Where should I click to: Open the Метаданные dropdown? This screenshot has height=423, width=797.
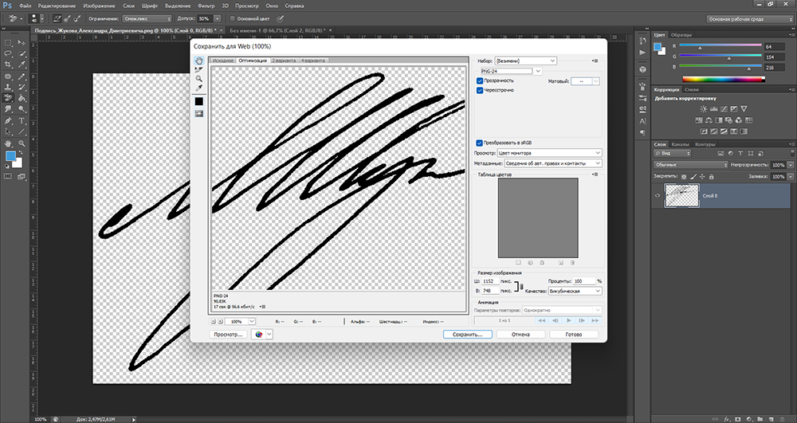click(x=552, y=163)
